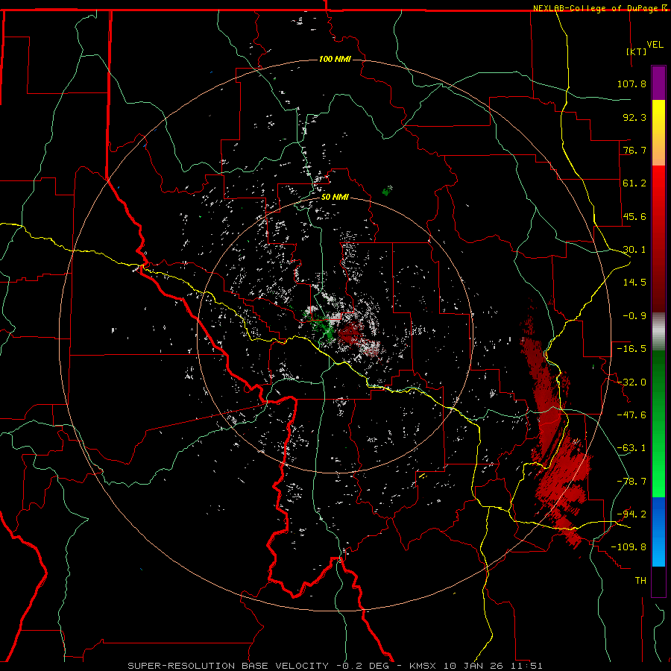This screenshot has height=671, width=671.
Task: Click the small green echo northeast of the 50 NMI label
Action: click(x=387, y=190)
